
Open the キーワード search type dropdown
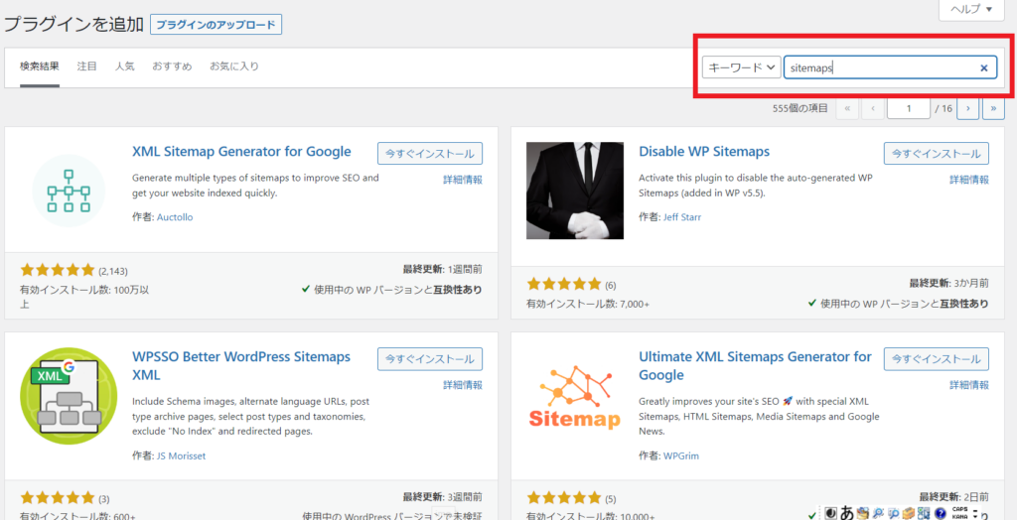pyautogui.click(x=741, y=67)
